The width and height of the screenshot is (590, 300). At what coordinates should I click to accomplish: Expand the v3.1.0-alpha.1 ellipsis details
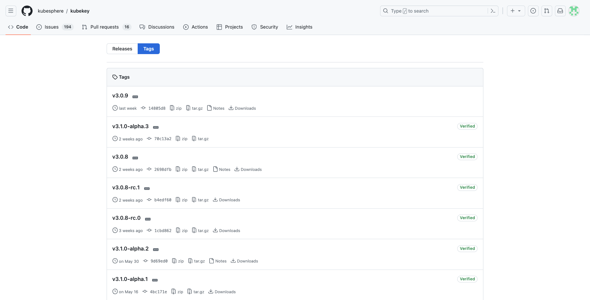155,280
